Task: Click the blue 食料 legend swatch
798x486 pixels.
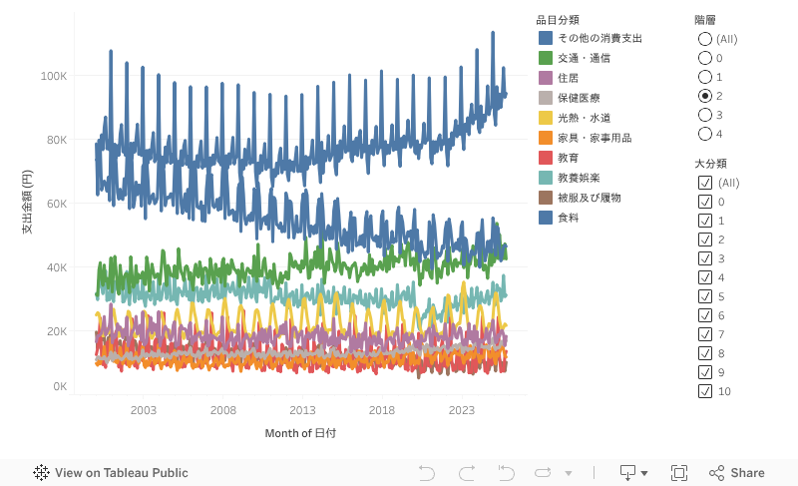Action: tap(546, 218)
